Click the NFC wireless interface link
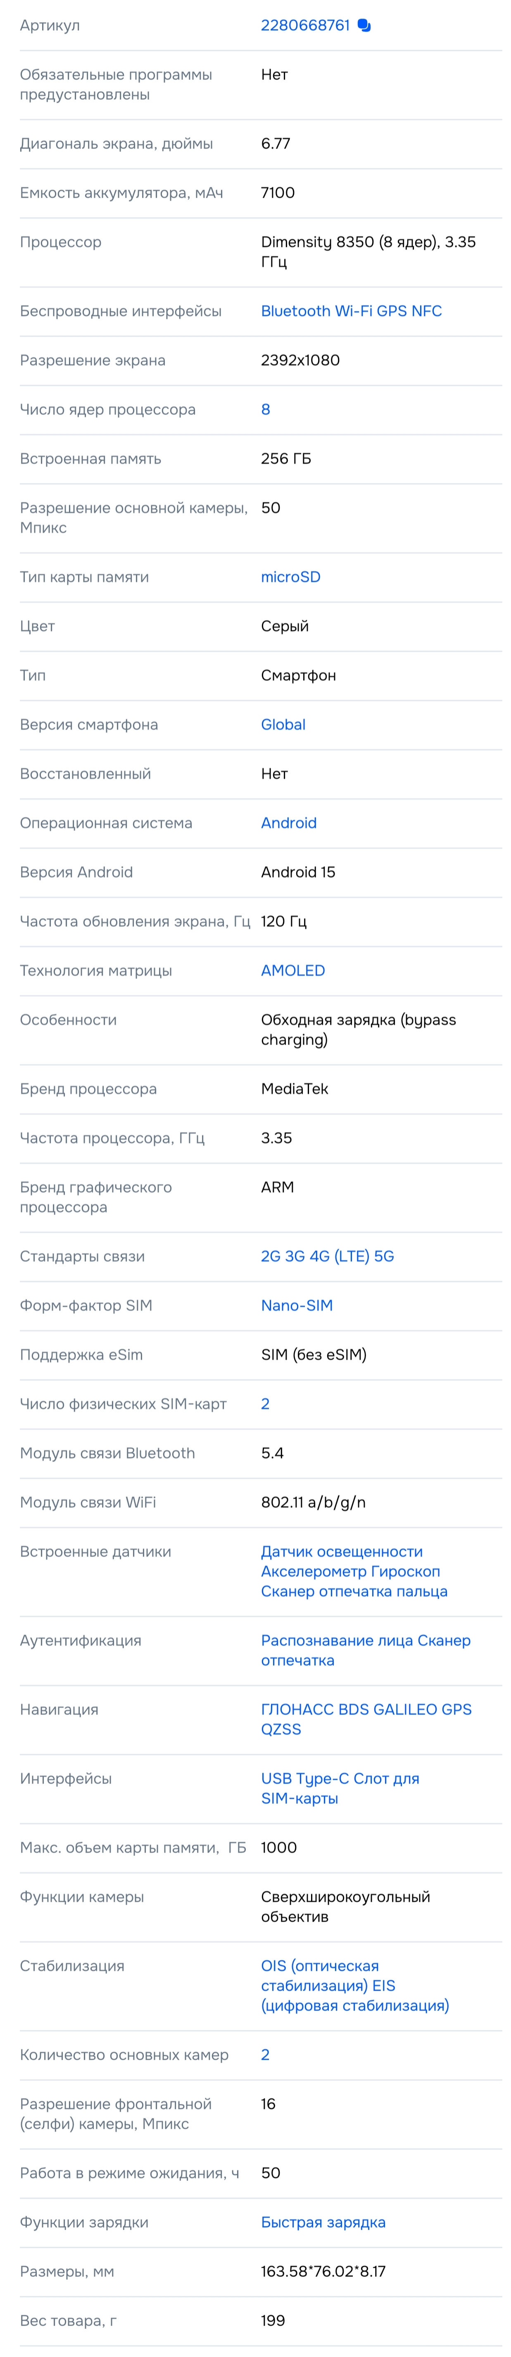511x2357 pixels. tap(426, 311)
